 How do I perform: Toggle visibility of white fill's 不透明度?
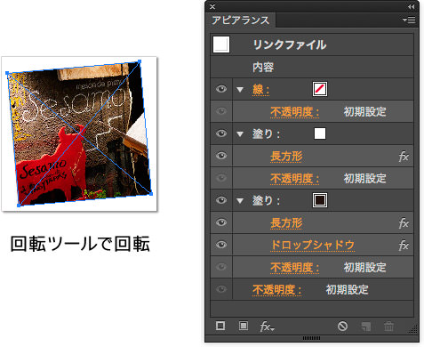point(221,178)
